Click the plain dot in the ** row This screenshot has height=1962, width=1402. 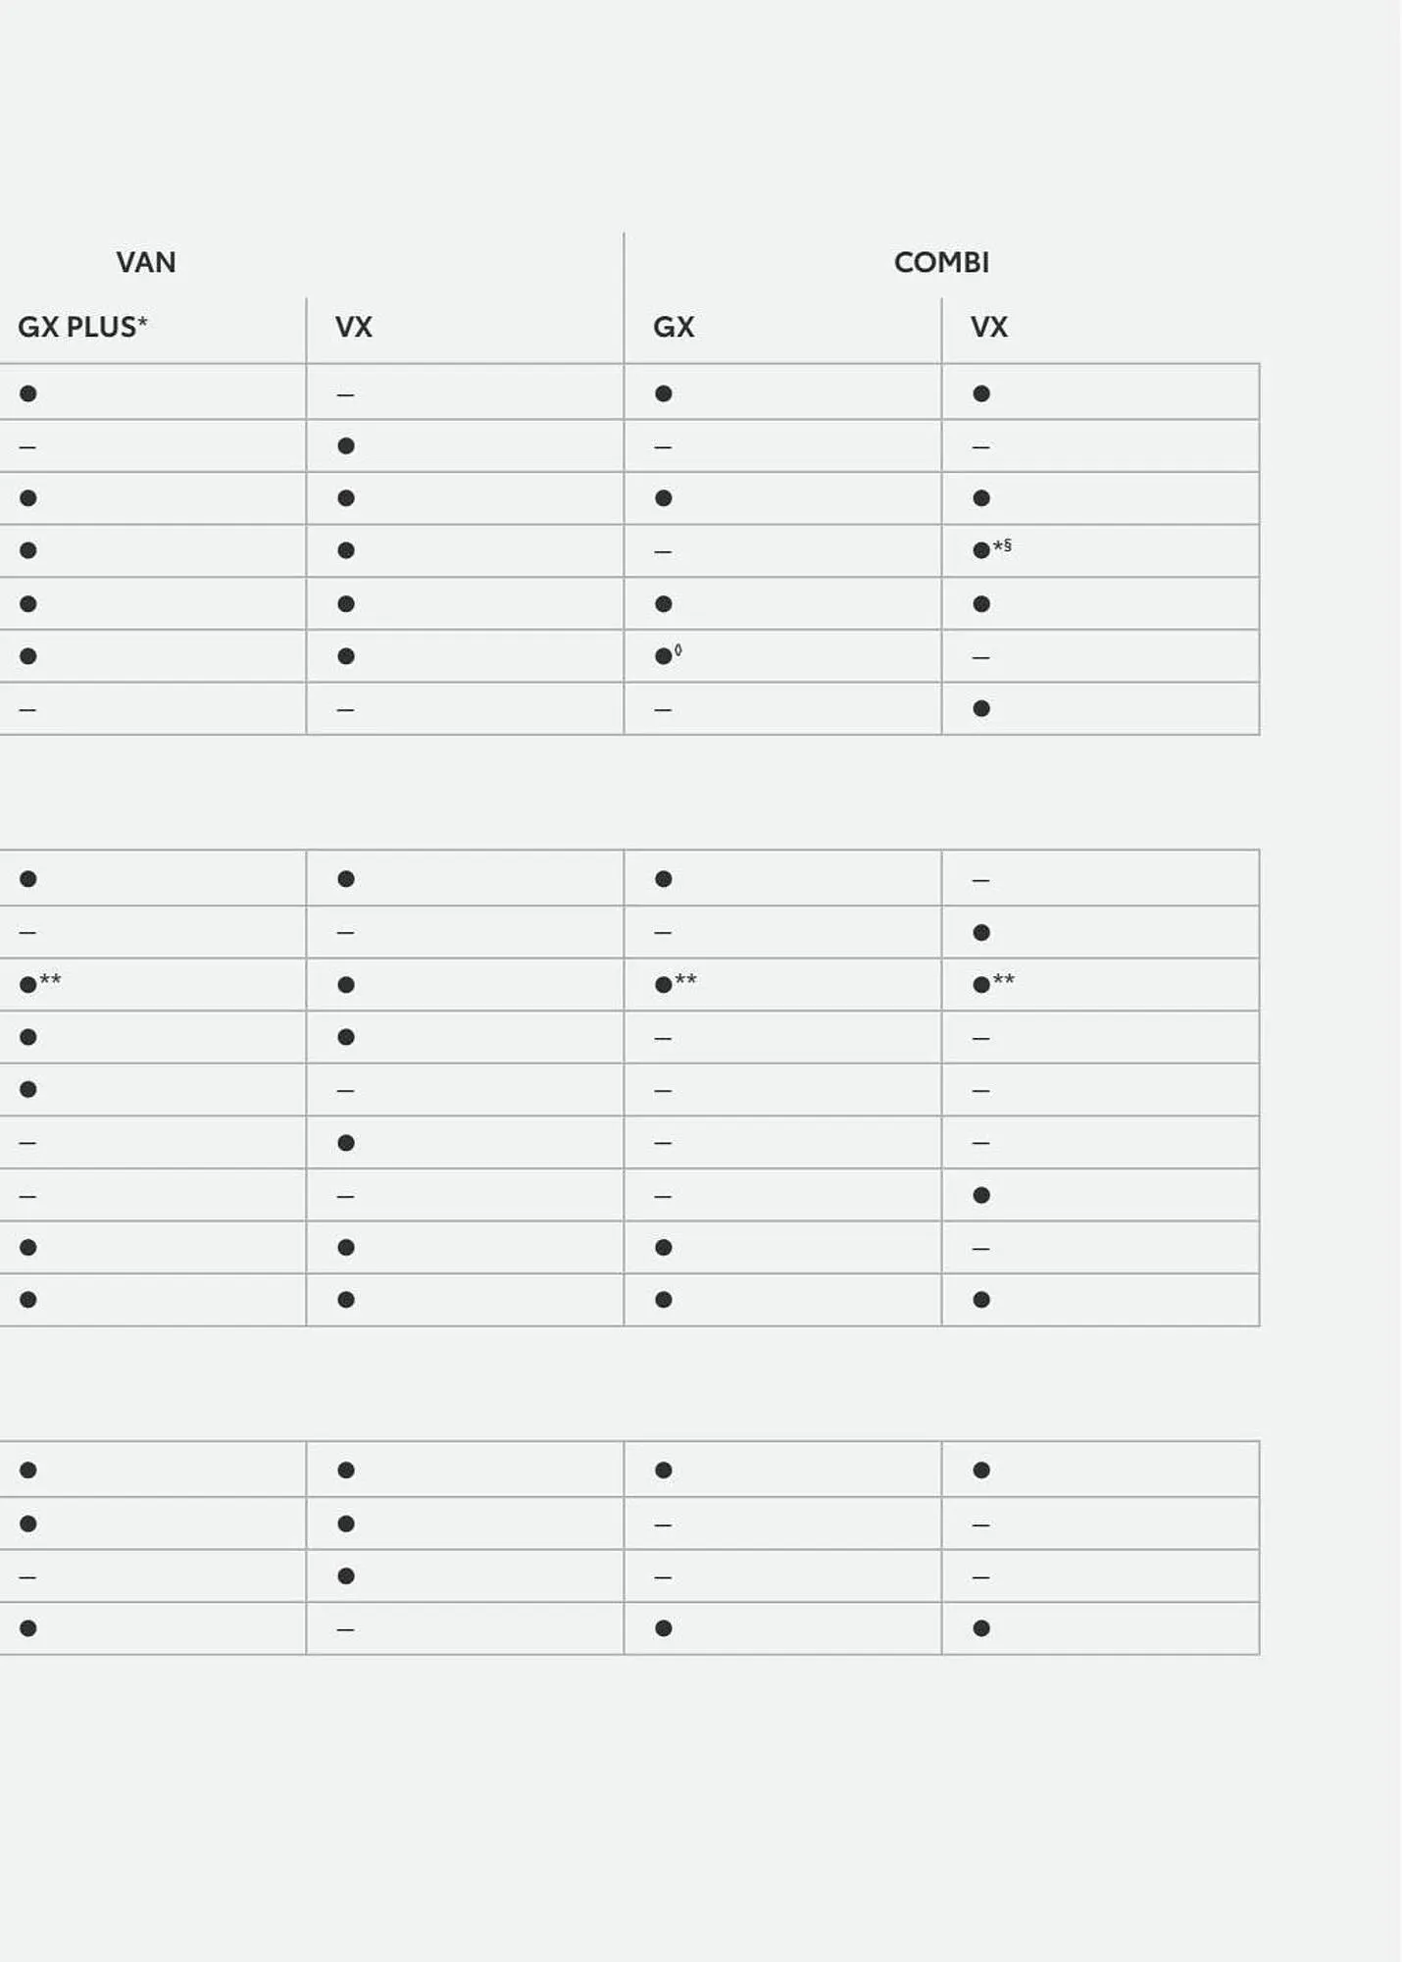click(x=346, y=985)
